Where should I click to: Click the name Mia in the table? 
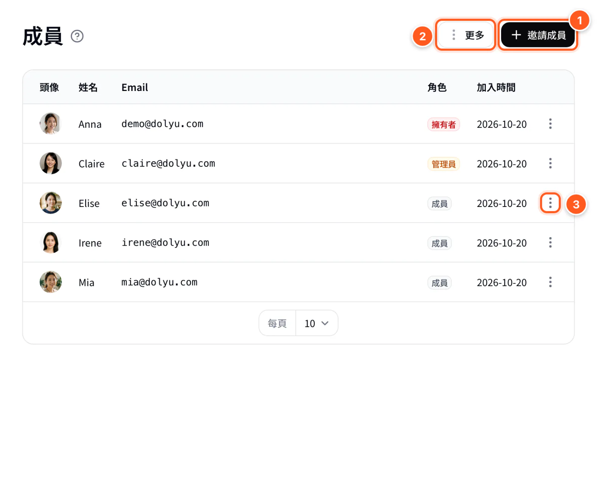pyautogui.click(x=87, y=282)
